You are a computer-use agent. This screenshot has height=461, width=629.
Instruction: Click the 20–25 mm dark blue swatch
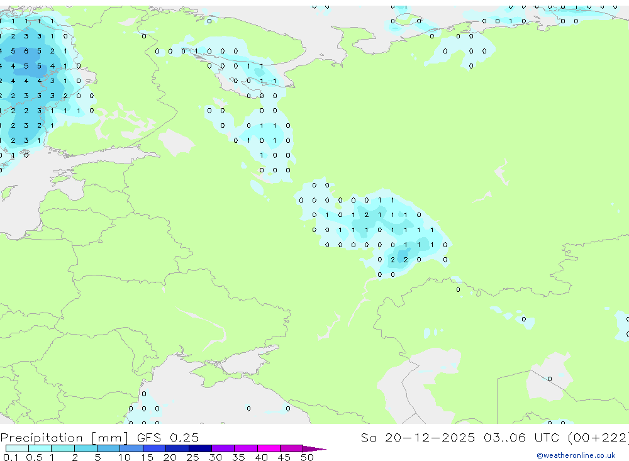tap(177, 448)
